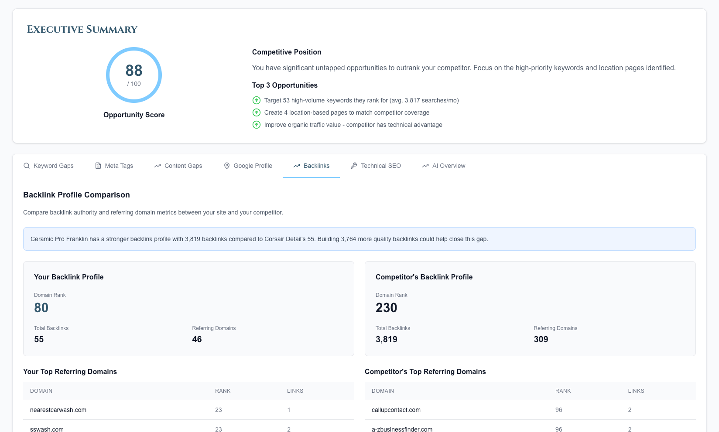This screenshot has height=432, width=719.
Task: Click the magnifier icon beside Keyword Gaps
Action: [27, 166]
